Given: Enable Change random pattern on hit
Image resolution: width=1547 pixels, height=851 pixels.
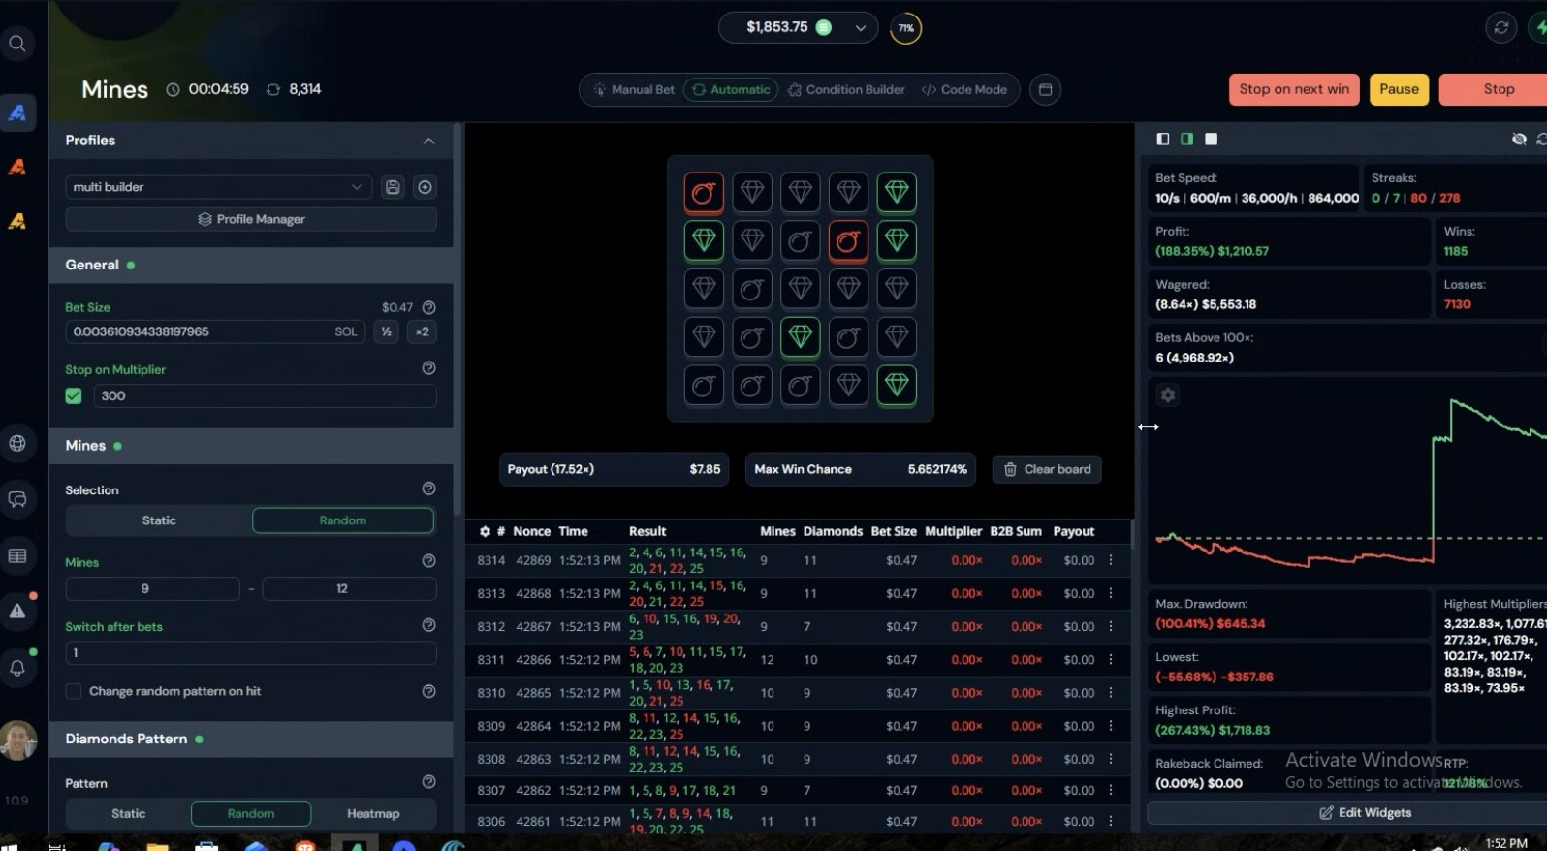Looking at the screenshot, I should click(x=74, y=691).
